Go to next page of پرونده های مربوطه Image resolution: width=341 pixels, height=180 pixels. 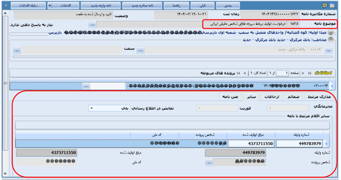[303, 73]
